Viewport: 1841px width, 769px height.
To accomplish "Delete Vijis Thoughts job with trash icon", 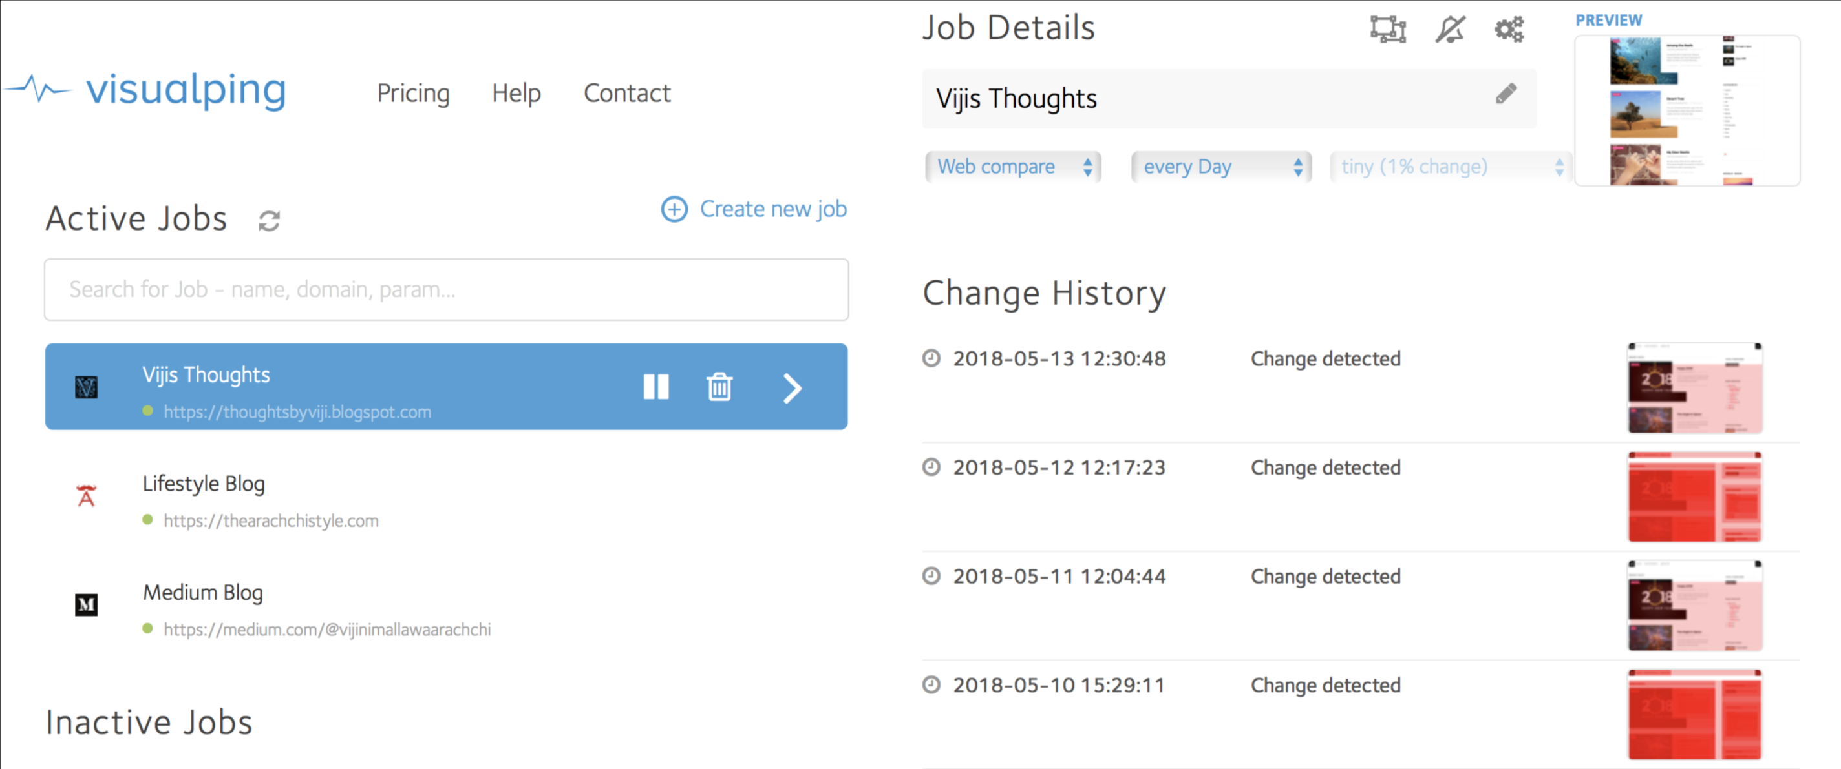I will coord(719,387).
